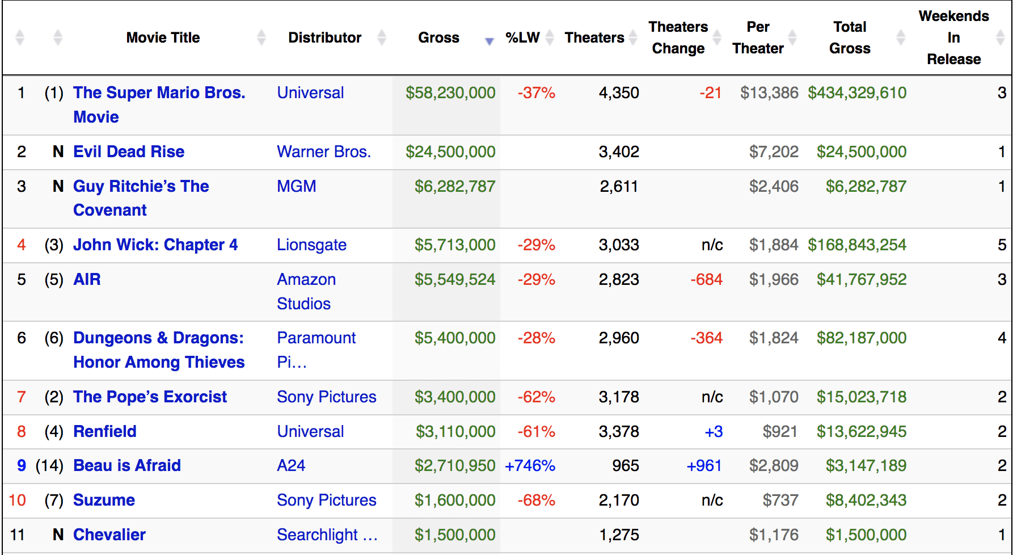
Task: Open the Searchlight … distributor link
Action: point(327,535)
